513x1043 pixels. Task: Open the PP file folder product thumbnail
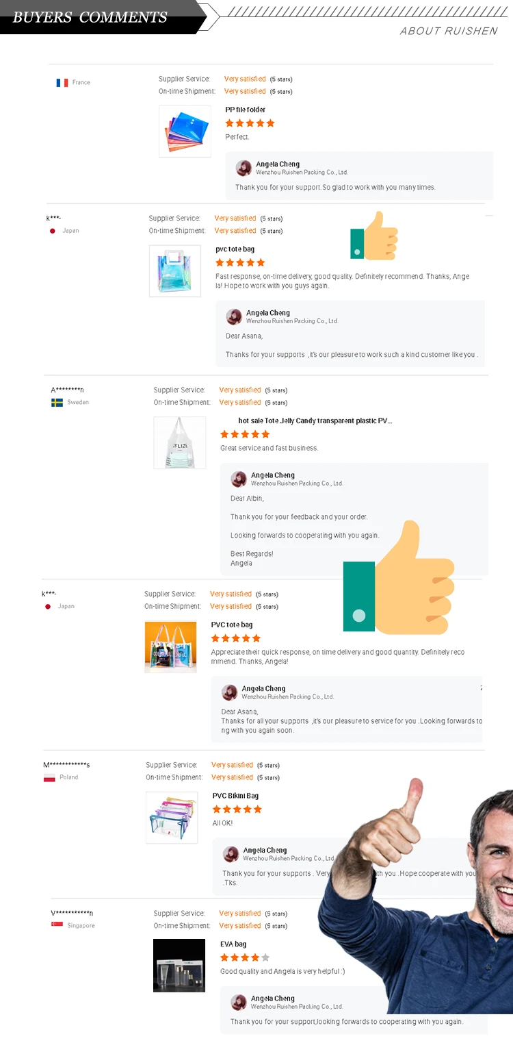pos(185,131)
